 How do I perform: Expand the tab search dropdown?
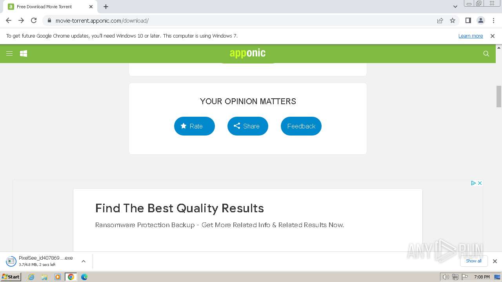[x=455, y=7]
